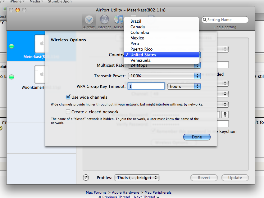The image size is (264, 198).
Task: Open the Transmit Power dropdown
Action: point(164,76)
